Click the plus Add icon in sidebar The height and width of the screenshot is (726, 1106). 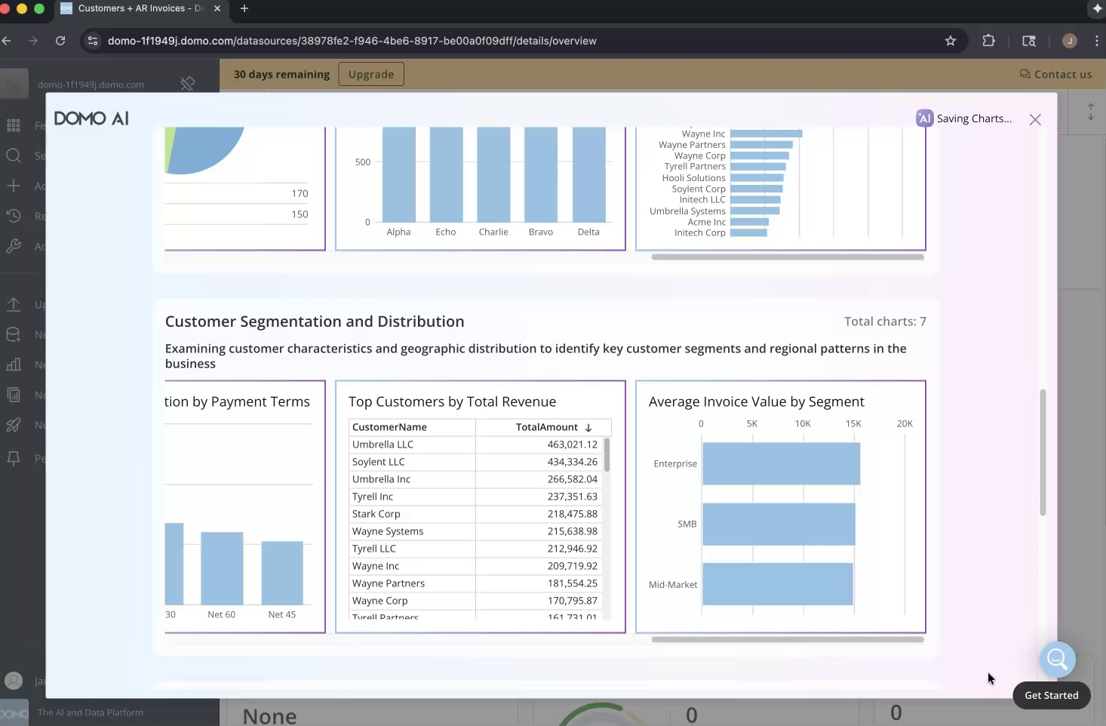[14, 186]
